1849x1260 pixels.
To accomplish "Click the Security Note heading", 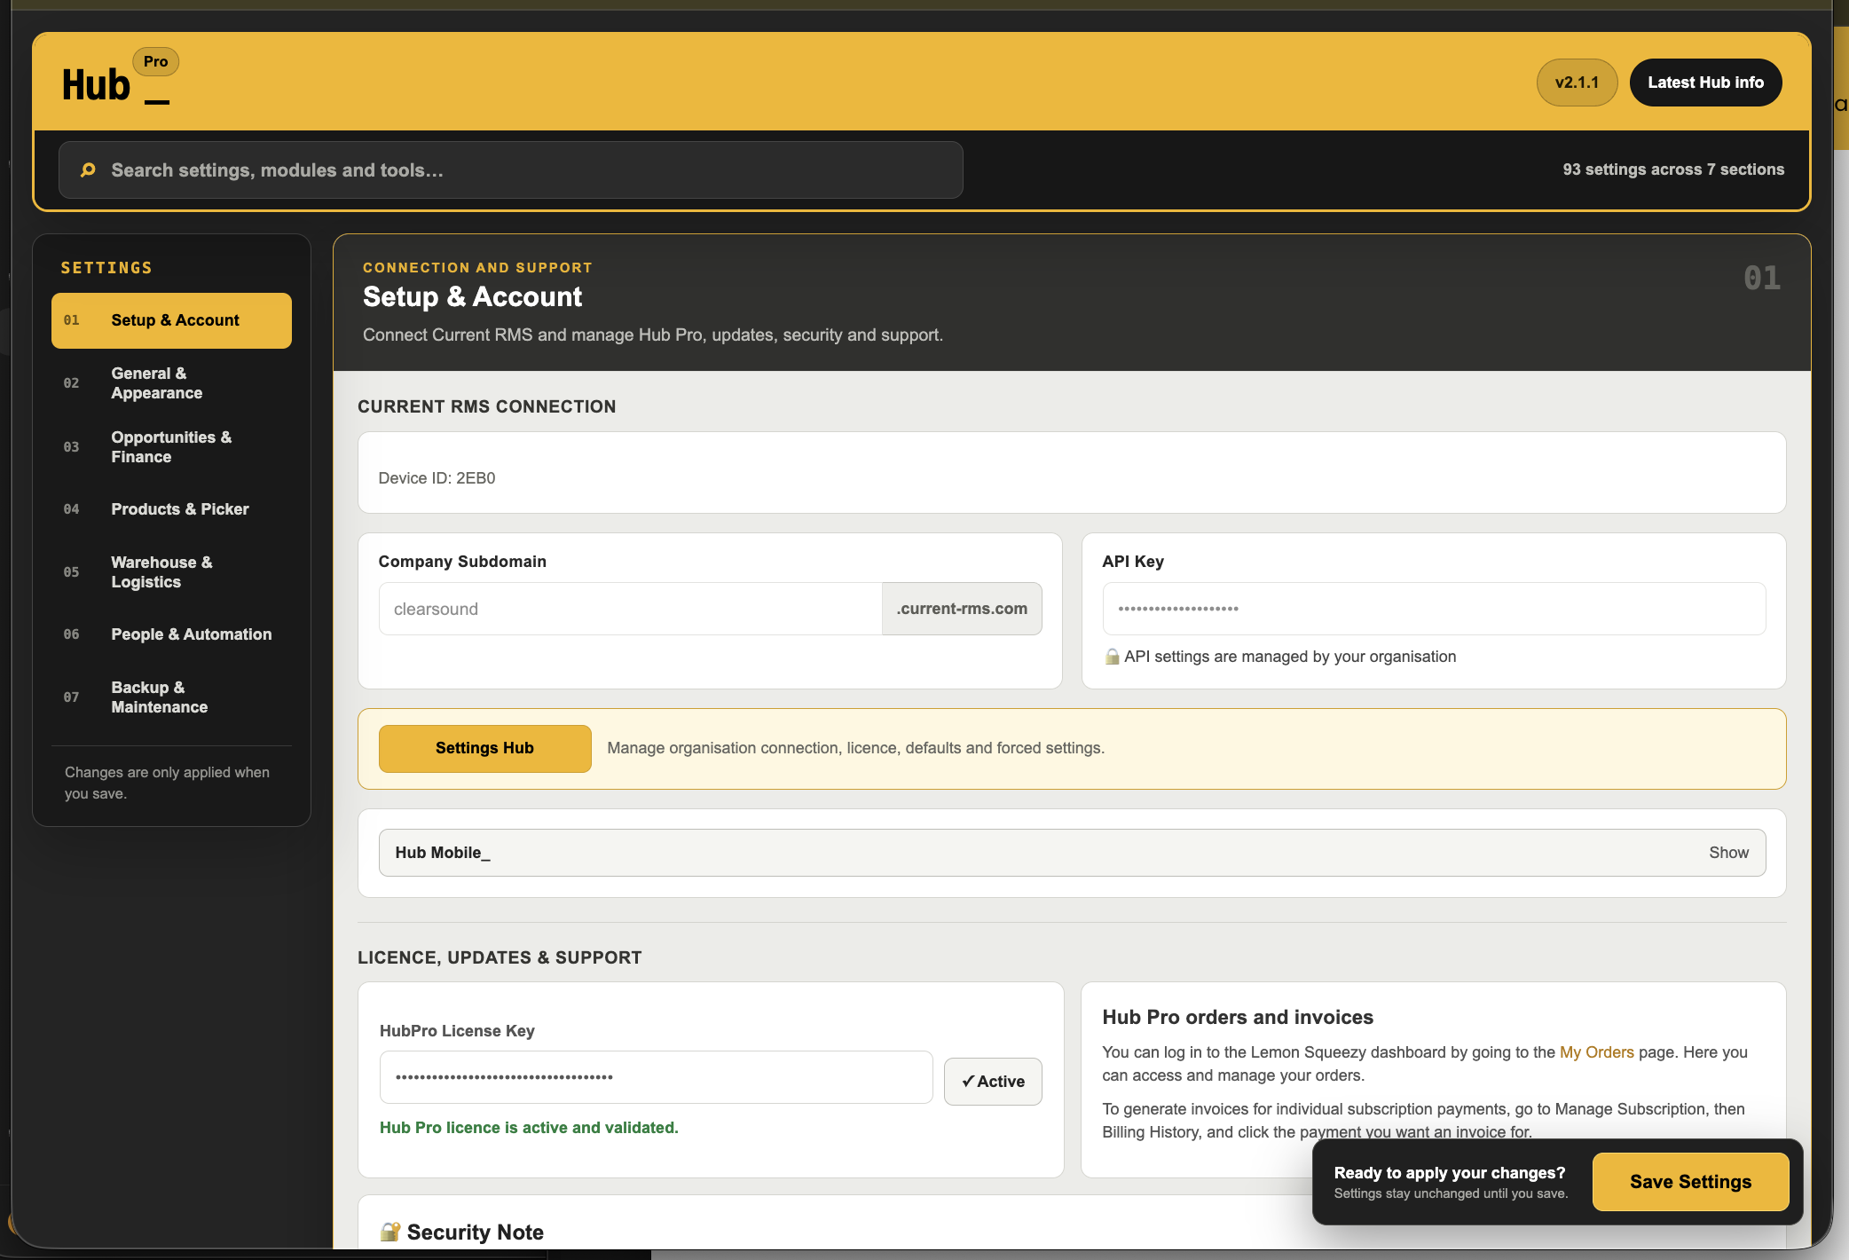I will pos(475,1232).
